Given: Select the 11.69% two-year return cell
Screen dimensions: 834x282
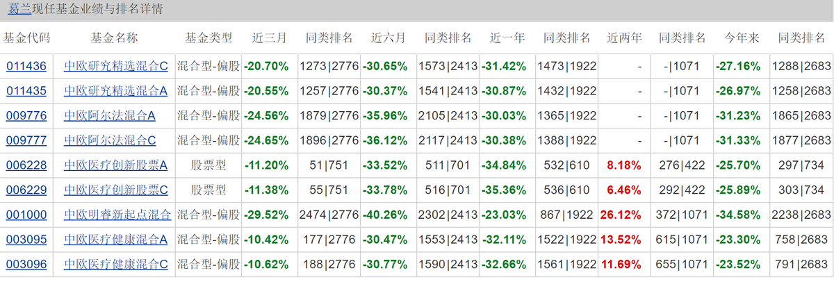Looking at the screenshot, I should [x=624, y=265].
